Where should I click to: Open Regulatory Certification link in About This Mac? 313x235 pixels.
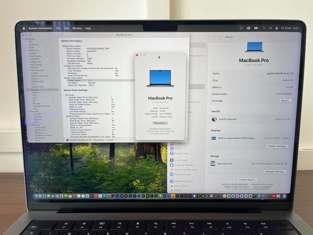click(160, 129)
